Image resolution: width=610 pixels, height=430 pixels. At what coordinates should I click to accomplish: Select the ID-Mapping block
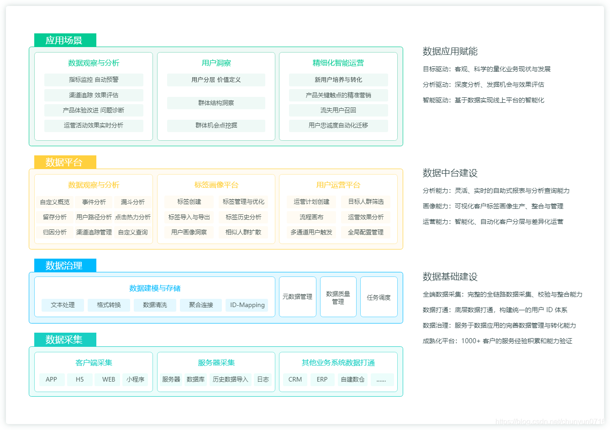247,305
